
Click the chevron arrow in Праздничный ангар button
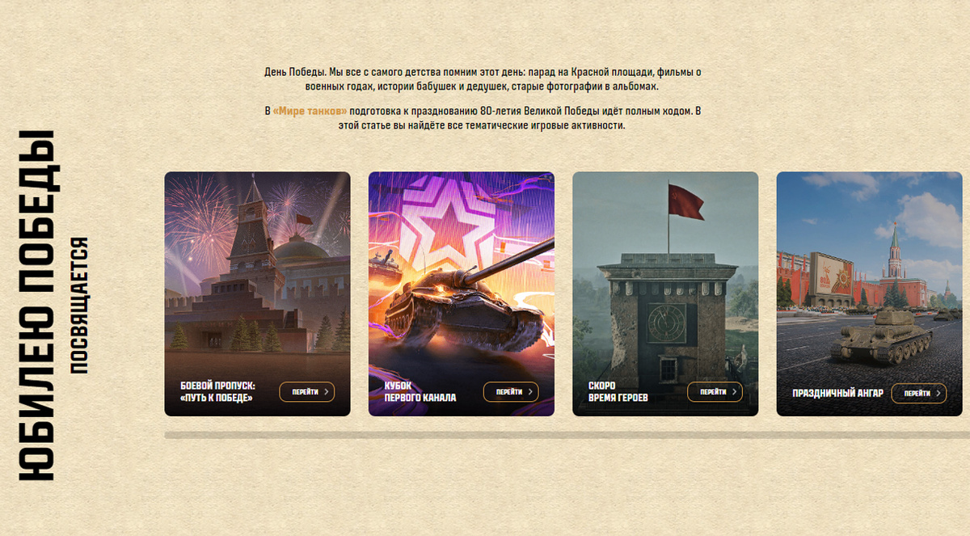(938, 393)
